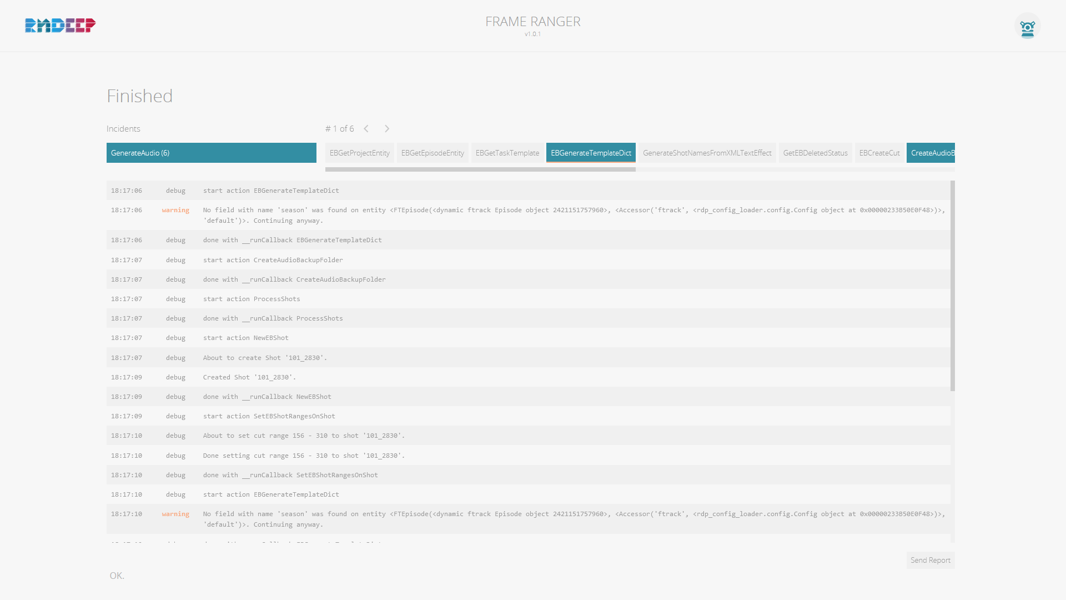
Task: Open GenerateShotNamesFromXMLTextEffect tab
Action: (x=707, y=153)
